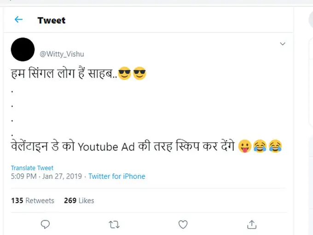The image size is (313, 235).
Task: Like the tweet with the heart icon
Action: [183, 224]
